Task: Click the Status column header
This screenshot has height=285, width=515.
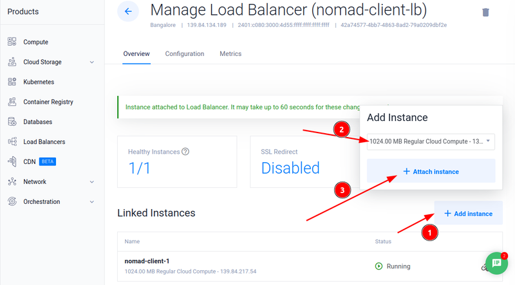Action: coord(383,241)
